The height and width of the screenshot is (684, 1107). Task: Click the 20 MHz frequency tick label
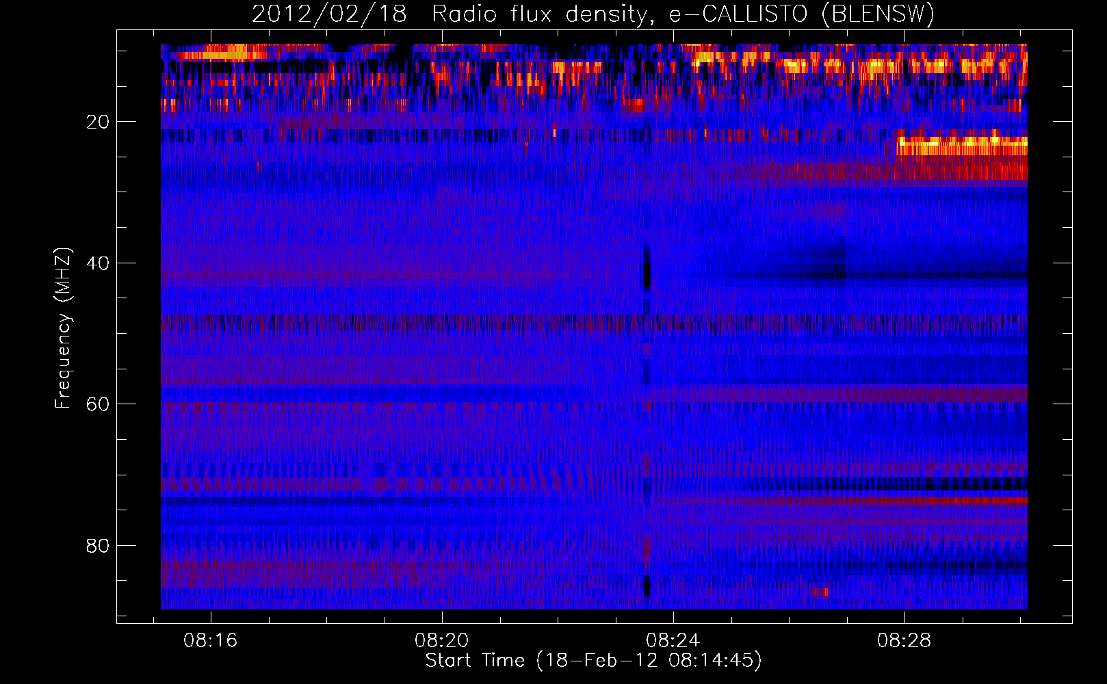coord(99,122)
